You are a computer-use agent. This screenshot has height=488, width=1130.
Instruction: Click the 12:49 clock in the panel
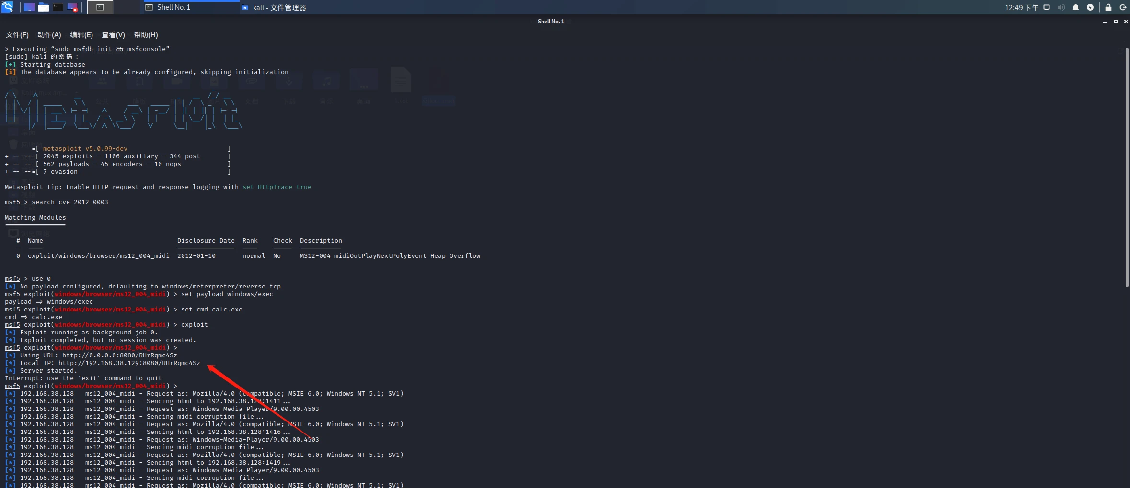pyautogui.click(x=1022, y=7)
